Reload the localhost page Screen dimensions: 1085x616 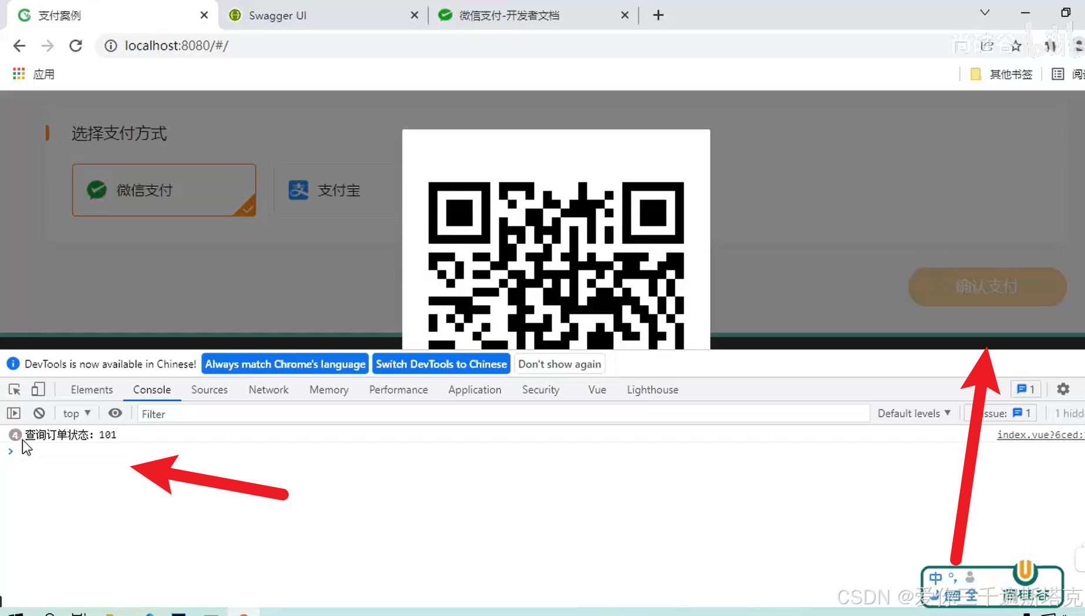[76, 46]
